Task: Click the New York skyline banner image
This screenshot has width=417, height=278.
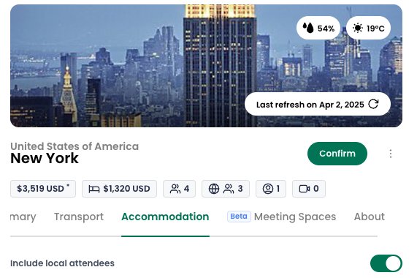Action: point(206,66)
